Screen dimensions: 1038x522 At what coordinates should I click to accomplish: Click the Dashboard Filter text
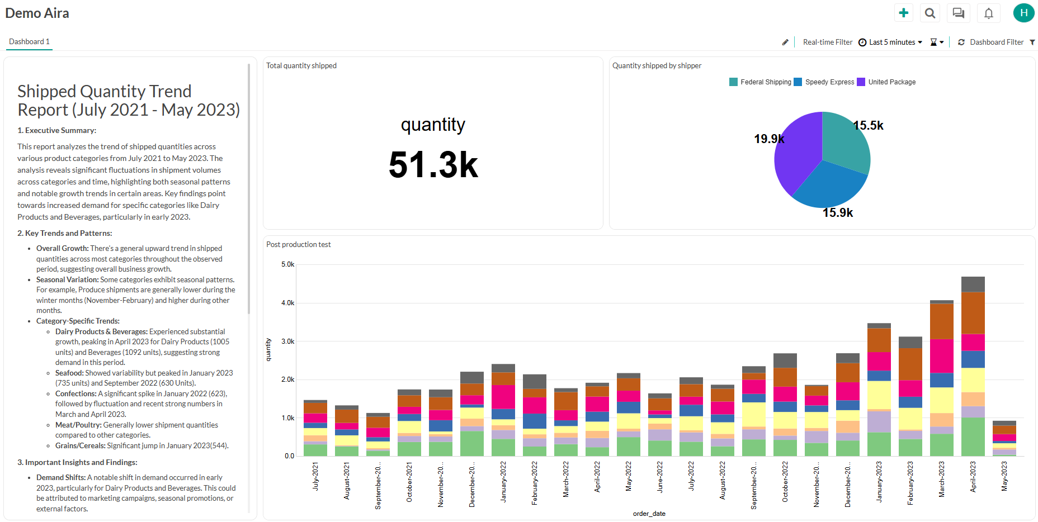[x=997, y=42]
